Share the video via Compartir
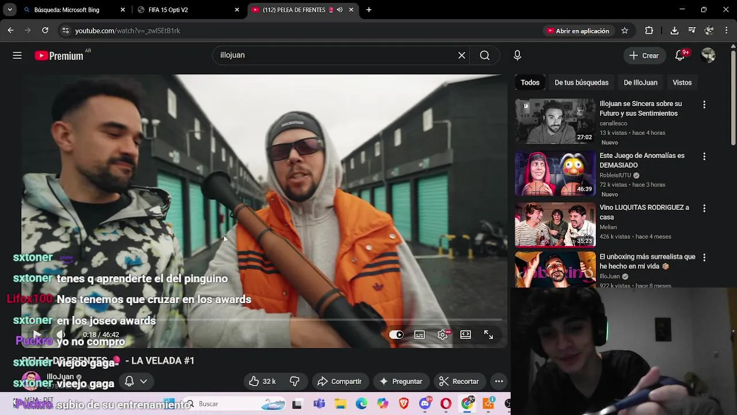The height and width of the screenshot is (415, 737). click(x=340, y=381)
